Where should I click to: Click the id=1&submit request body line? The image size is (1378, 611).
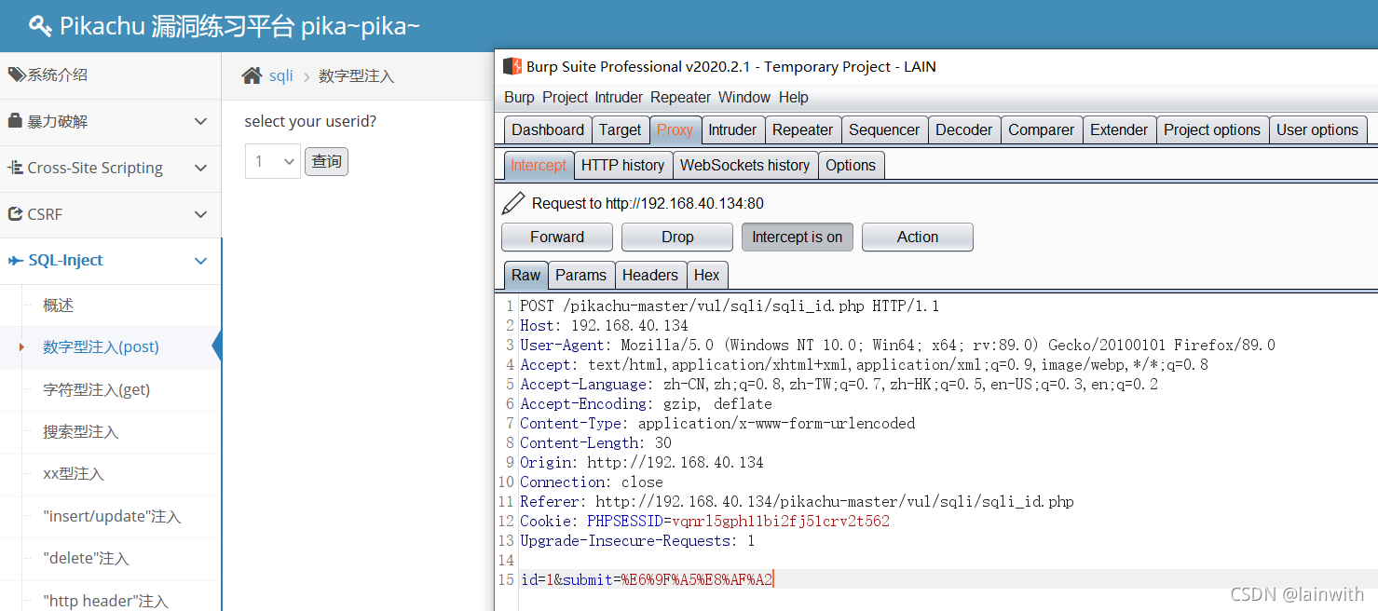pyautogui.click(x=647, y=579)
